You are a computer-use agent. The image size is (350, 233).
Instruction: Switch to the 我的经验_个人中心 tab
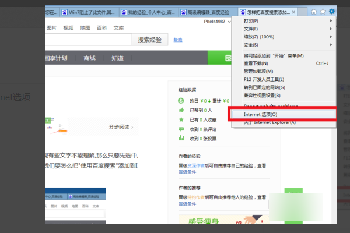click(x=149, y=12)
